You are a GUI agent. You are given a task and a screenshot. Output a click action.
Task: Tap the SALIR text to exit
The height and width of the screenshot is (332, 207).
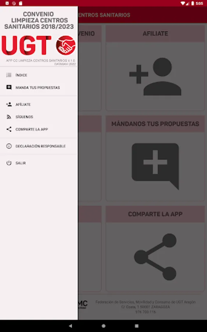[x=21, y=163]
